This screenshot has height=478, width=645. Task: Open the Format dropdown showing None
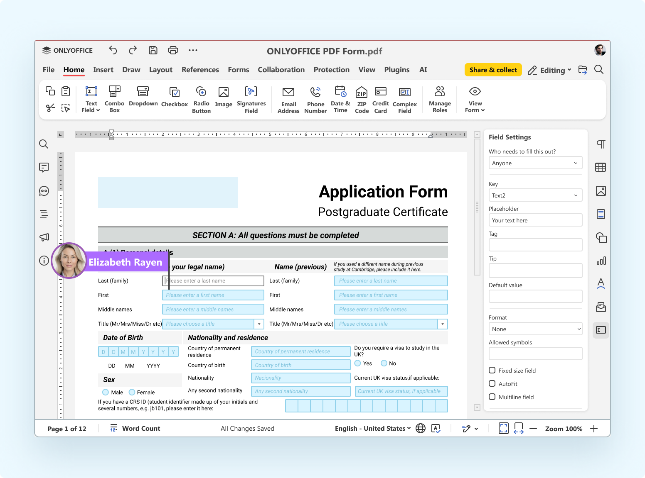coord(535,329)
